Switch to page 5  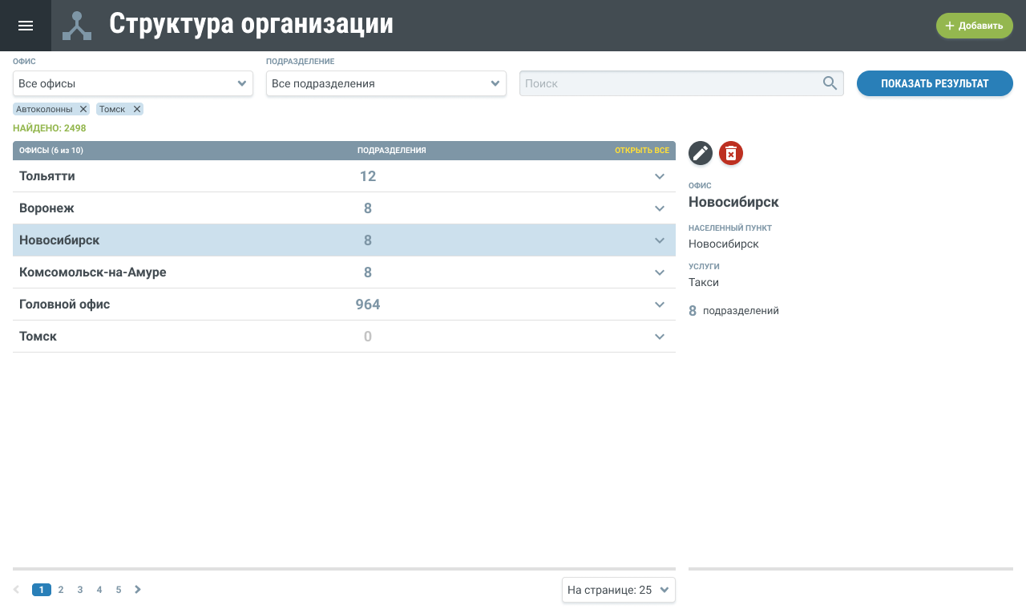(119, 590)
